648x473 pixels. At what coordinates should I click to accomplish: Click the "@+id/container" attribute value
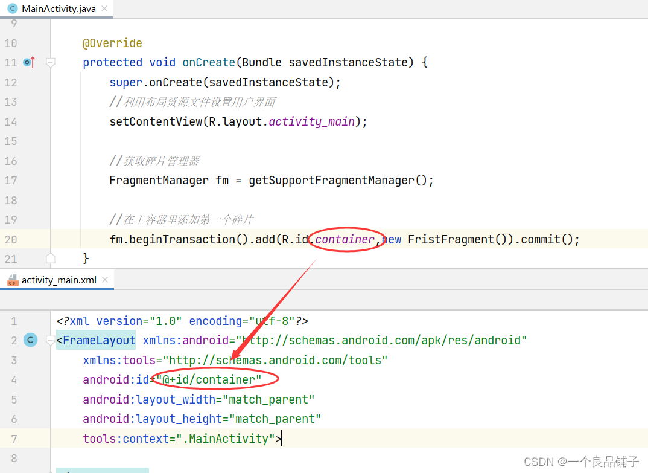pos(209,380)
